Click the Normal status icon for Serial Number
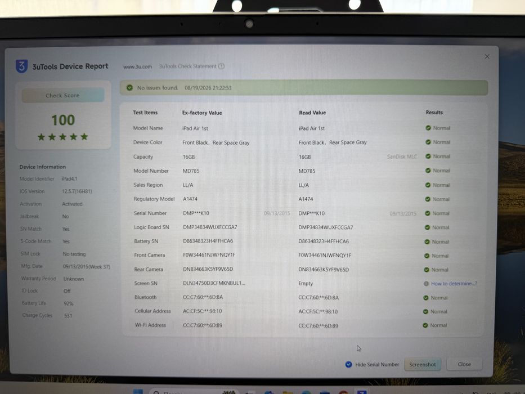The width and height of the screenshot is (525, 394). (427, 213)
